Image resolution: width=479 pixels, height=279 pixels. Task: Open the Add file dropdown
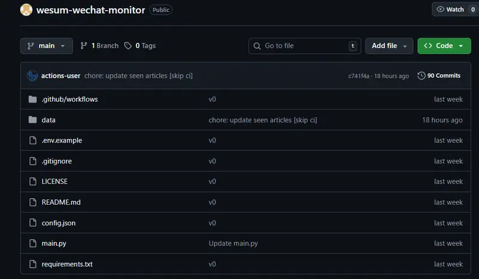point(389,46)
